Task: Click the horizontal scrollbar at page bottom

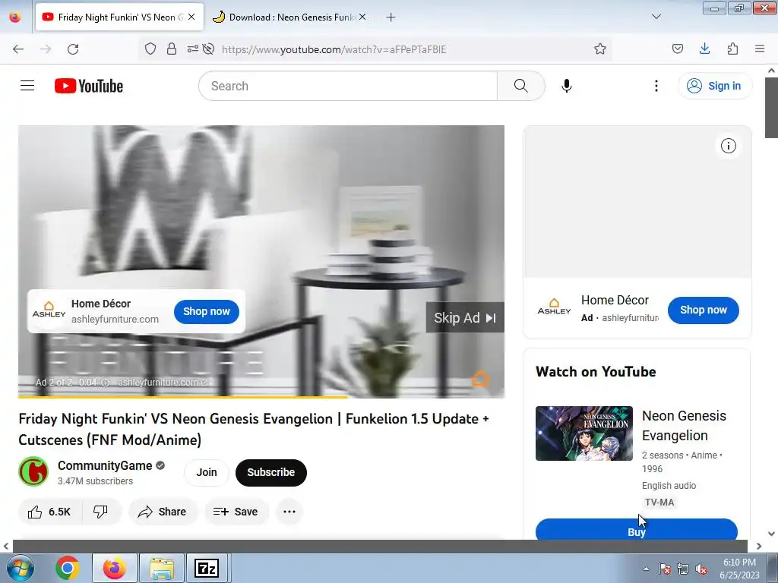Action: [x=380, y=546]
